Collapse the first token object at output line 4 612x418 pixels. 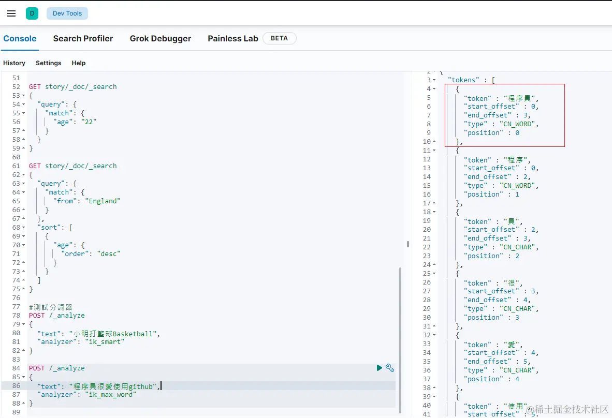pos(434,89)
